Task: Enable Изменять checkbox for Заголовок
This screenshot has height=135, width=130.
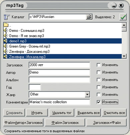Action: pos(99,65)
